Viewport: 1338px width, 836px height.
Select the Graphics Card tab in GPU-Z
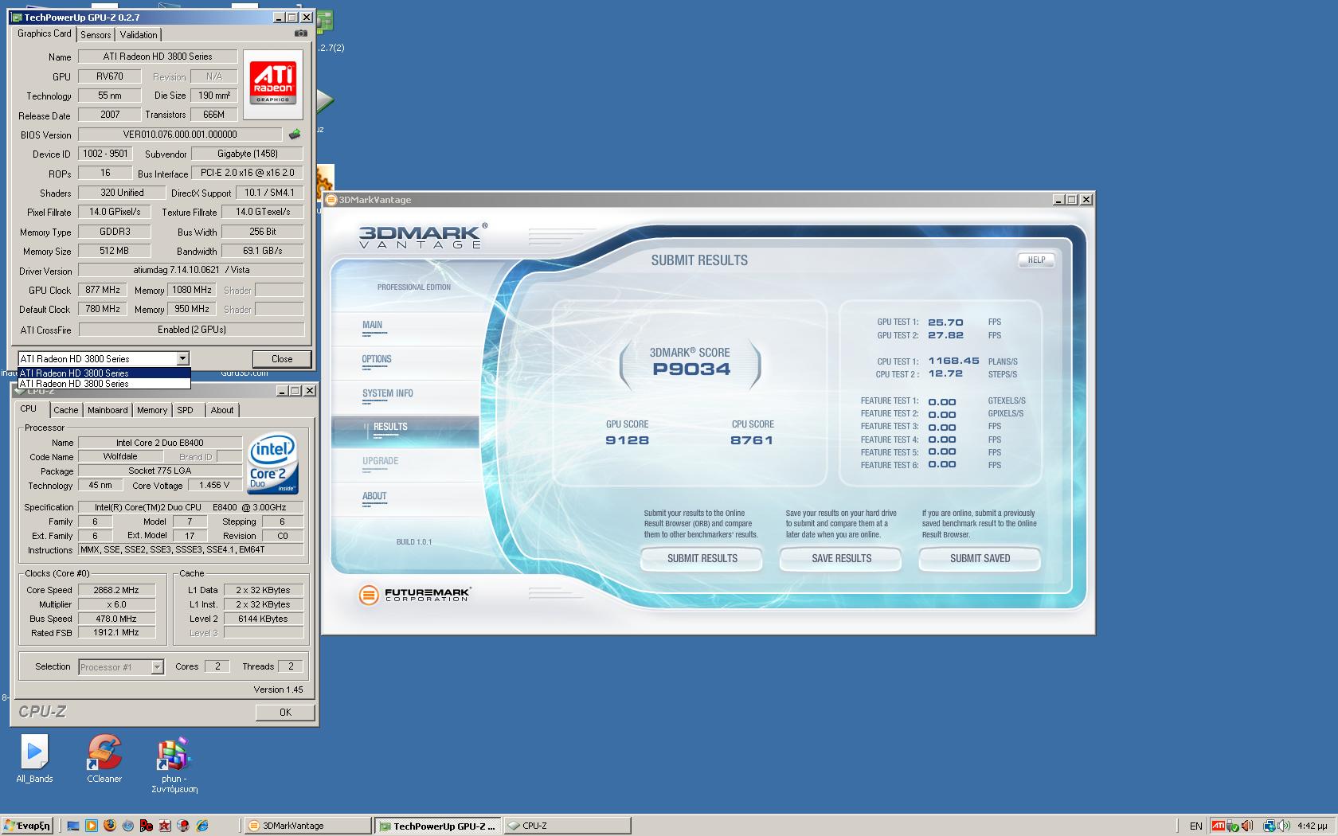point(44,33)
